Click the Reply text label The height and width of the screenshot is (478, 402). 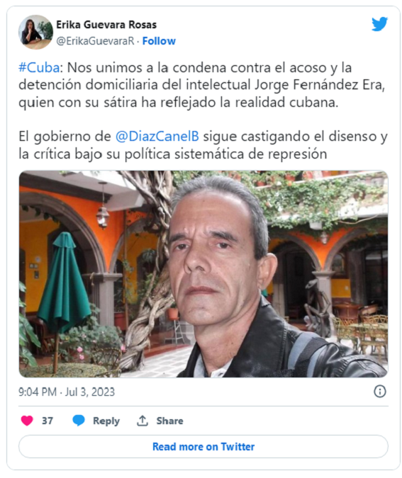106,421
